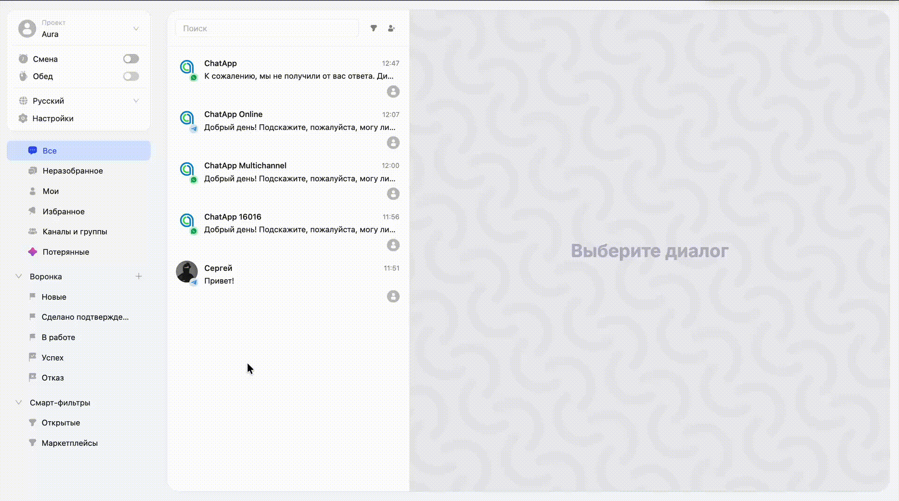Collapse the Воронка section
Image resolution: width=899 pixels, height=501 pixels.
tap(19, 276)
